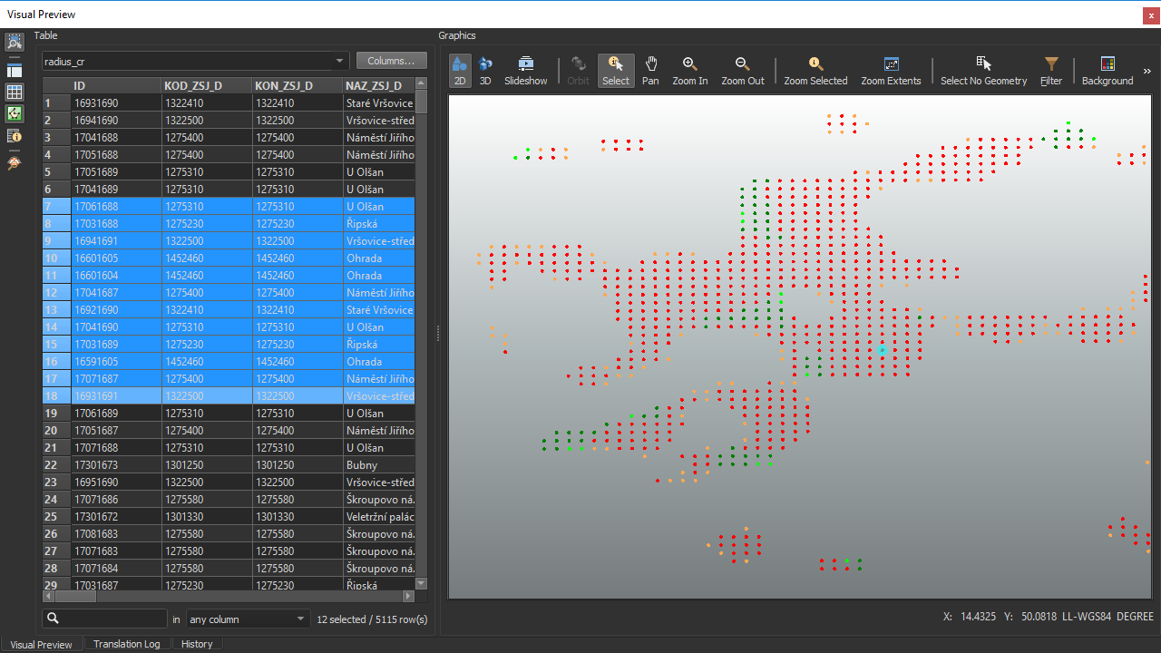Viewport: 1161px width, 653px height.
Task: Click the 'Bubny' name cell
Action: (x=379, y=465)
